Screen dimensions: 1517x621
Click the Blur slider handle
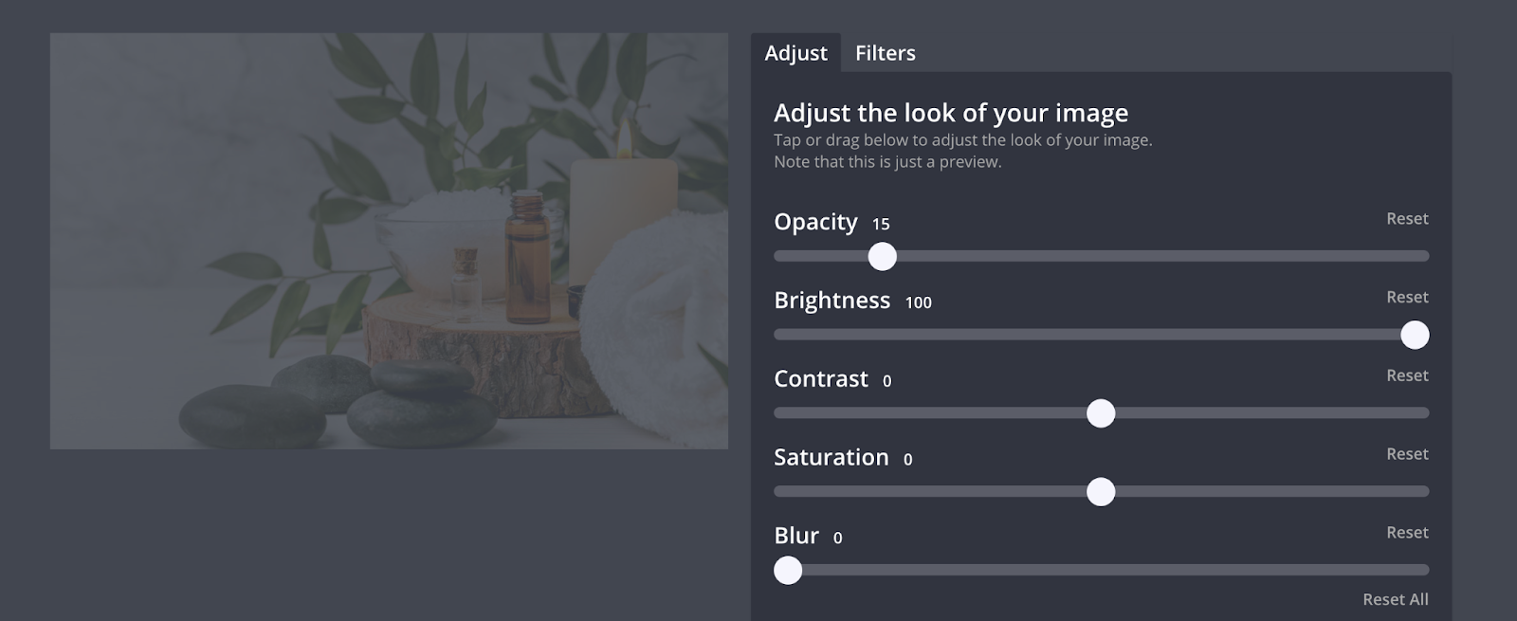(x=788, y=571)
